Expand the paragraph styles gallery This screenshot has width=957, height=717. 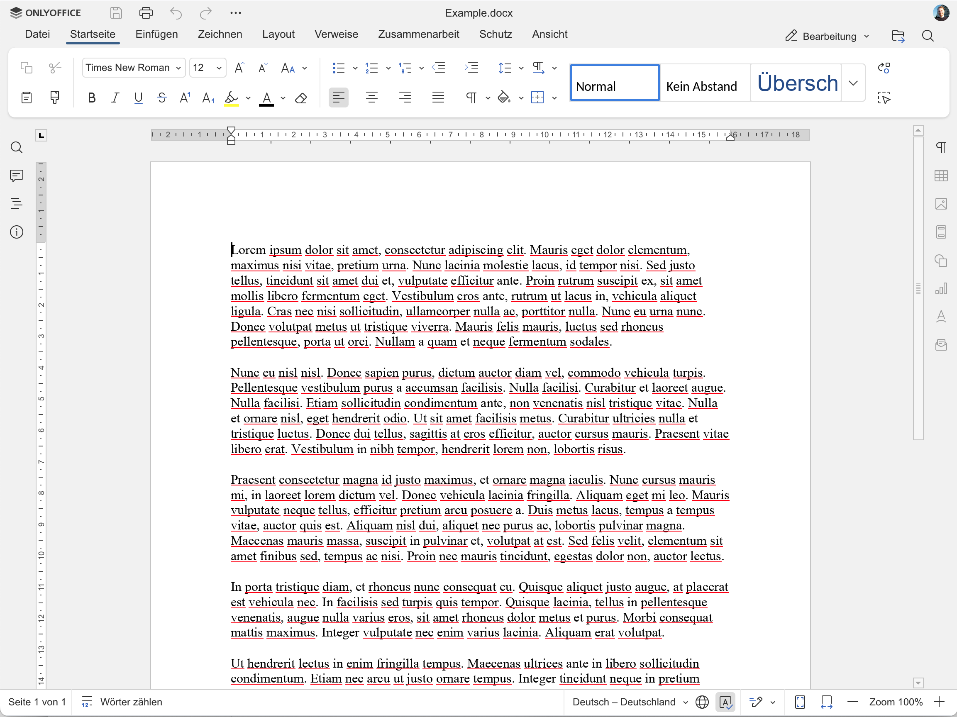(853, 83)
